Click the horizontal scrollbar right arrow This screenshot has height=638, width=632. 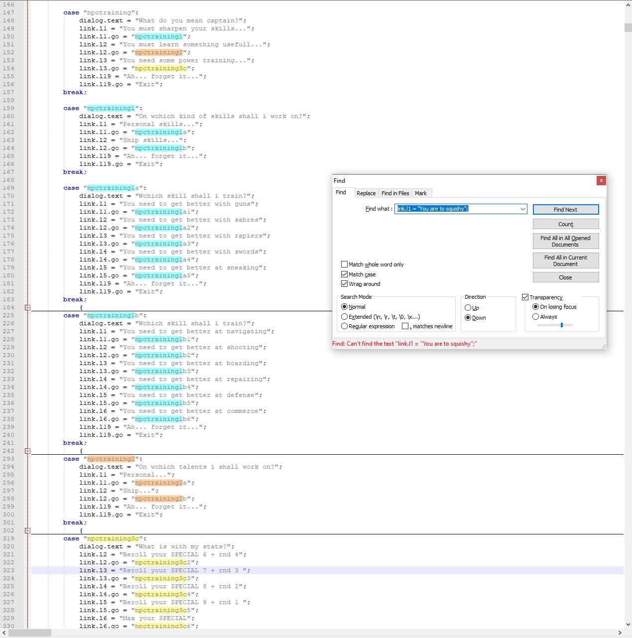(x=620, y=633)
